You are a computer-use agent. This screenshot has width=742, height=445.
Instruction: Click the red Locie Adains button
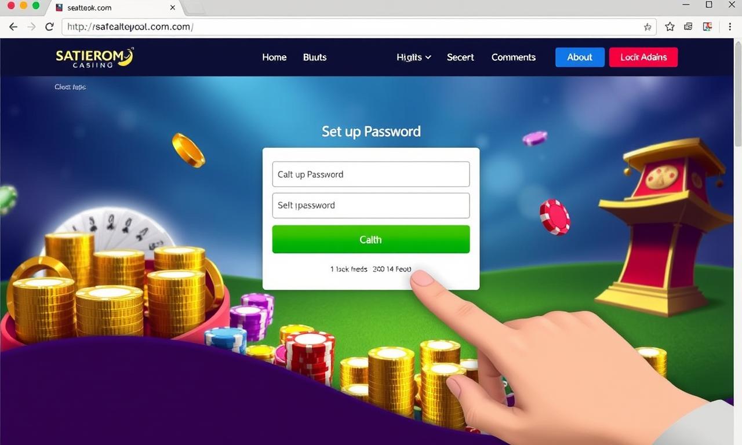tap(643, 57)
